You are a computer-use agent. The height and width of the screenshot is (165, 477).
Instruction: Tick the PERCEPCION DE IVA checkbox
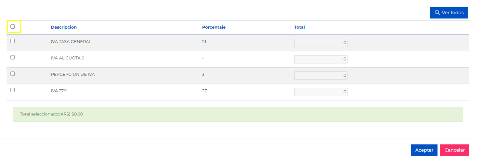[x=13, y=74]
